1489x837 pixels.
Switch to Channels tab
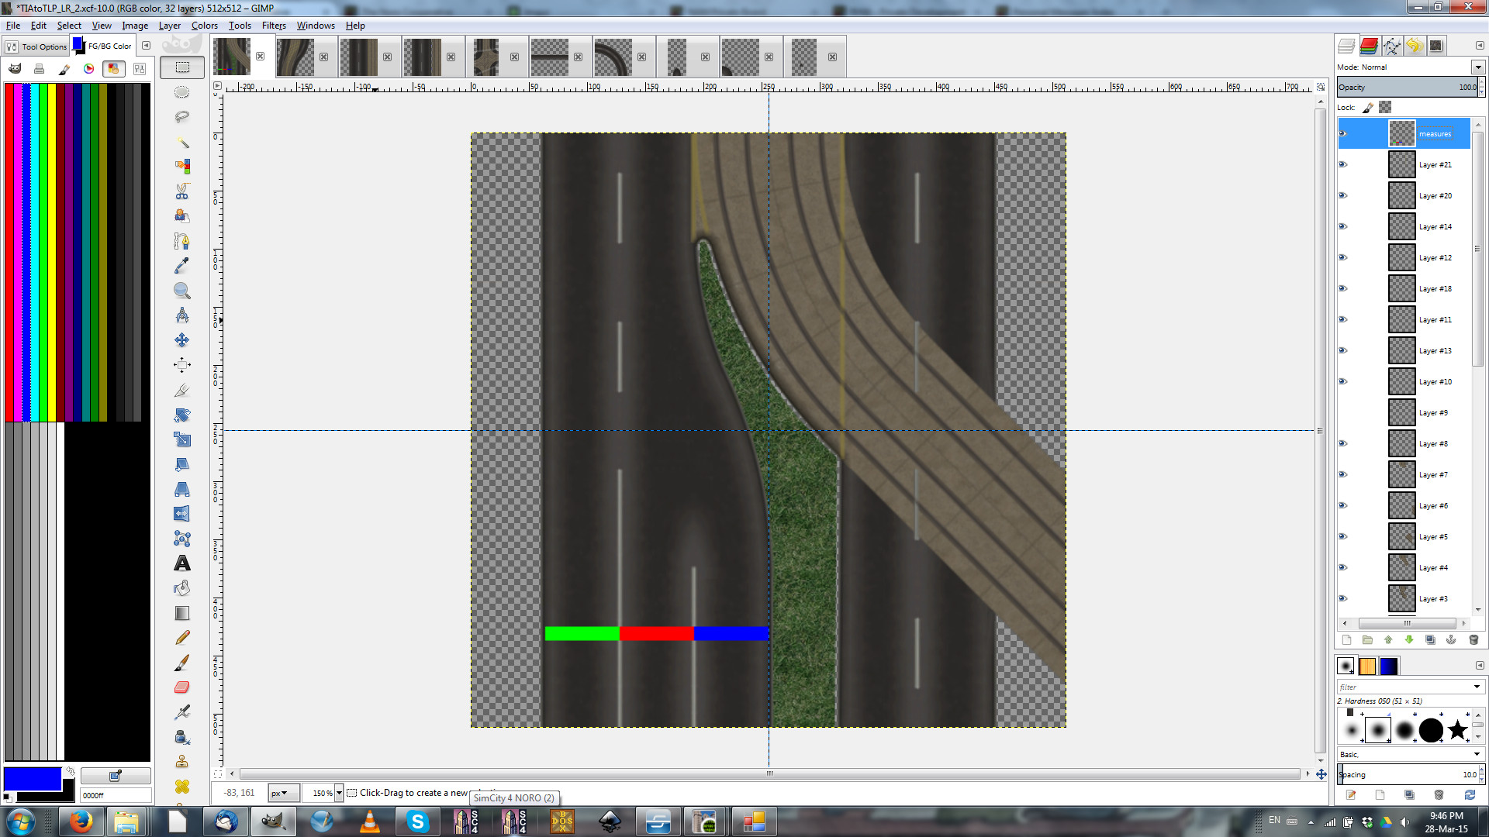coord(1369,46)
